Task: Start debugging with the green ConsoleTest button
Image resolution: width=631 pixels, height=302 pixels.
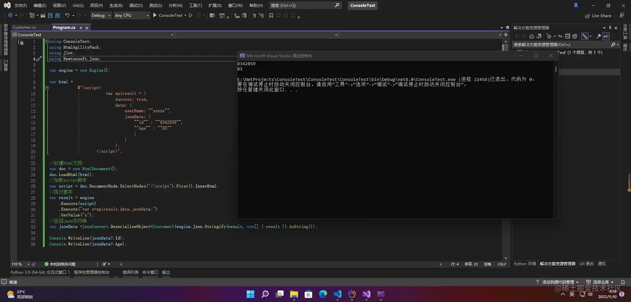Action: click(167, 15)
